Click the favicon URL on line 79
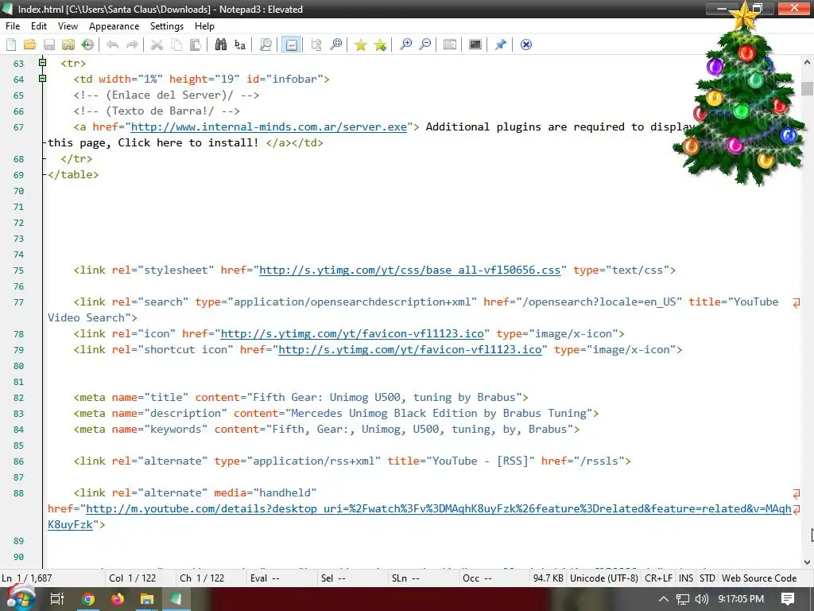 (410, 350)
